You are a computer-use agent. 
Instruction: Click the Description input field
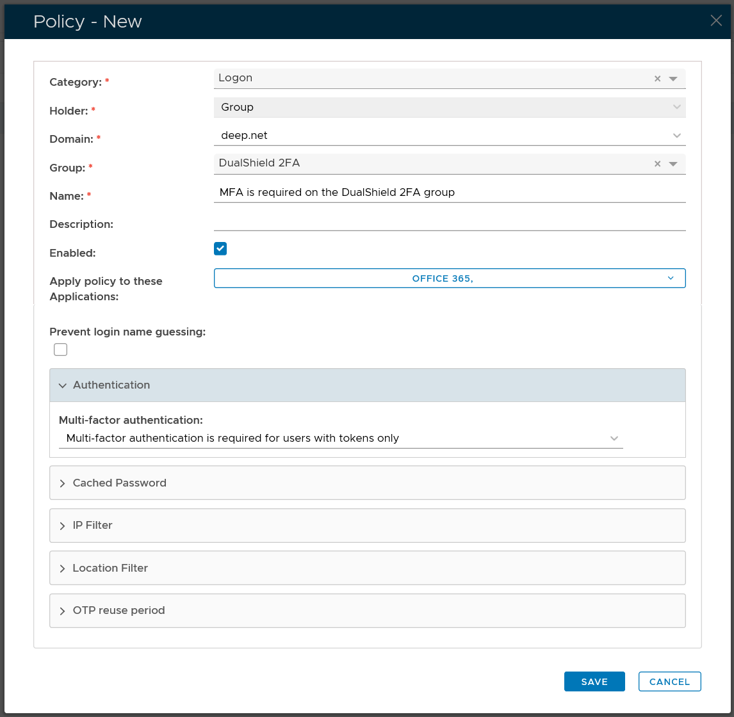[449, 222]
